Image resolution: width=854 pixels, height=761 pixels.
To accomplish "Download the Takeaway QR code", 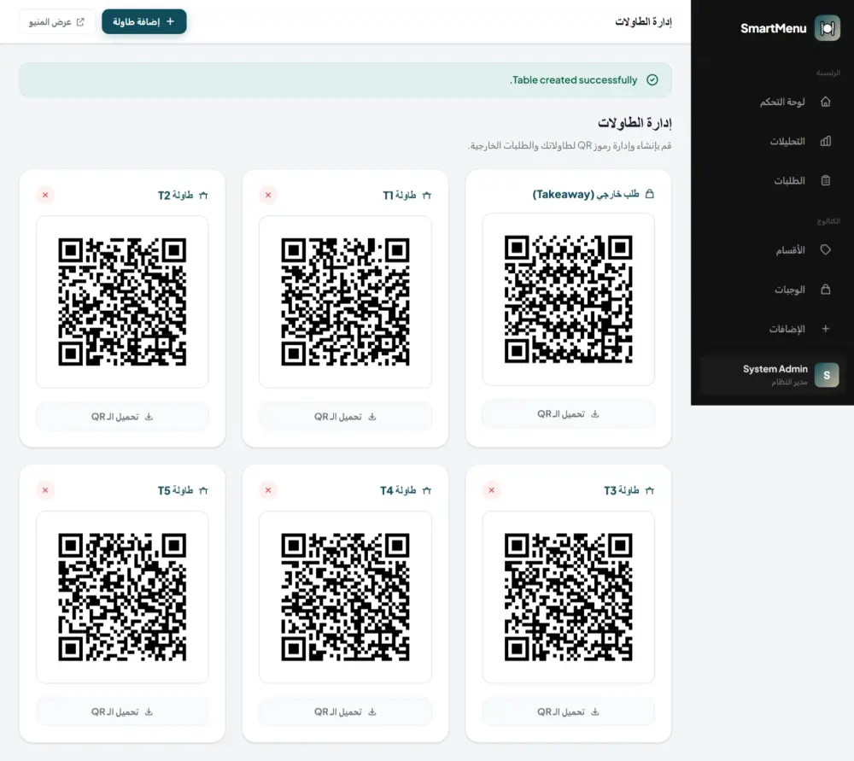I will (568, 414).
